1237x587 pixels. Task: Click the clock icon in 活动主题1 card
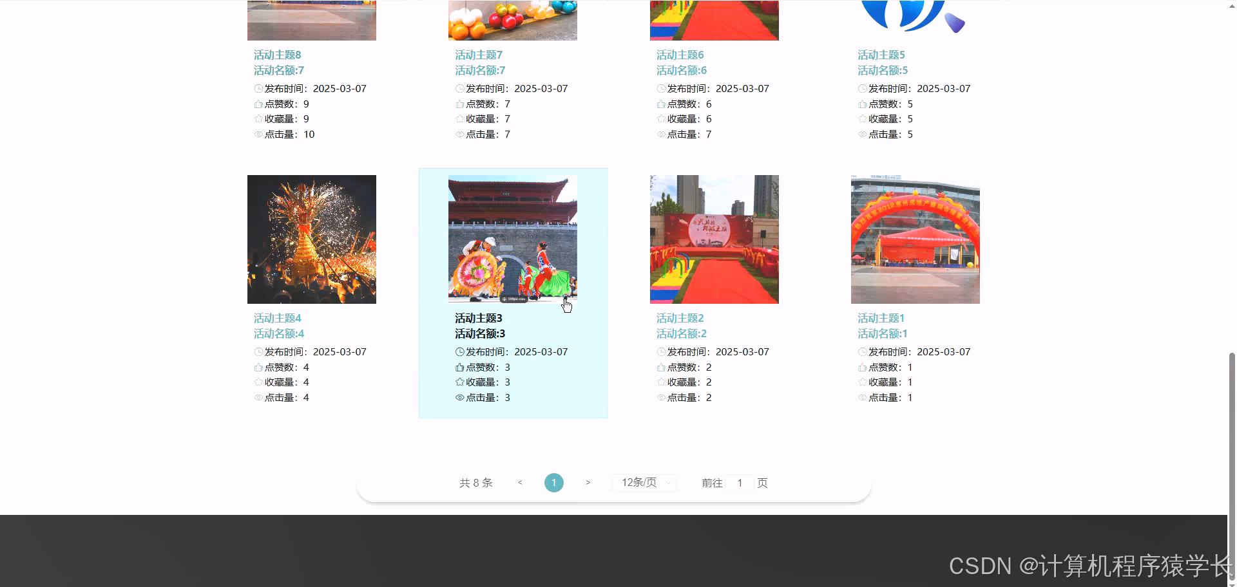(x=863, y=352)
